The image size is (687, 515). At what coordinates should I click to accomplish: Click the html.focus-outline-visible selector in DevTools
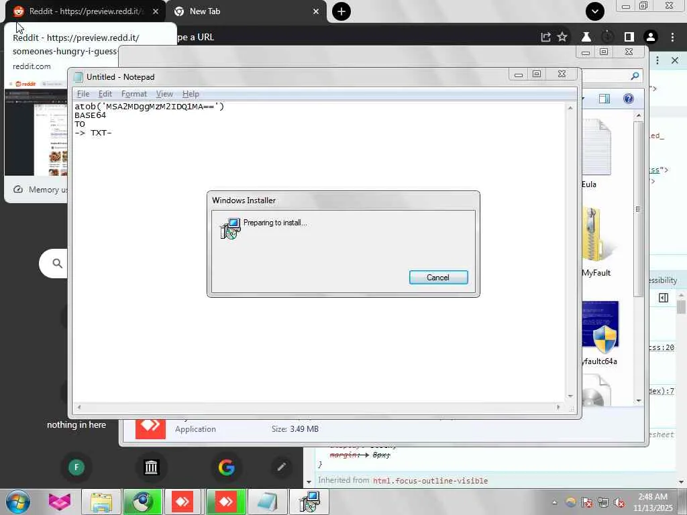coord(430,481)
